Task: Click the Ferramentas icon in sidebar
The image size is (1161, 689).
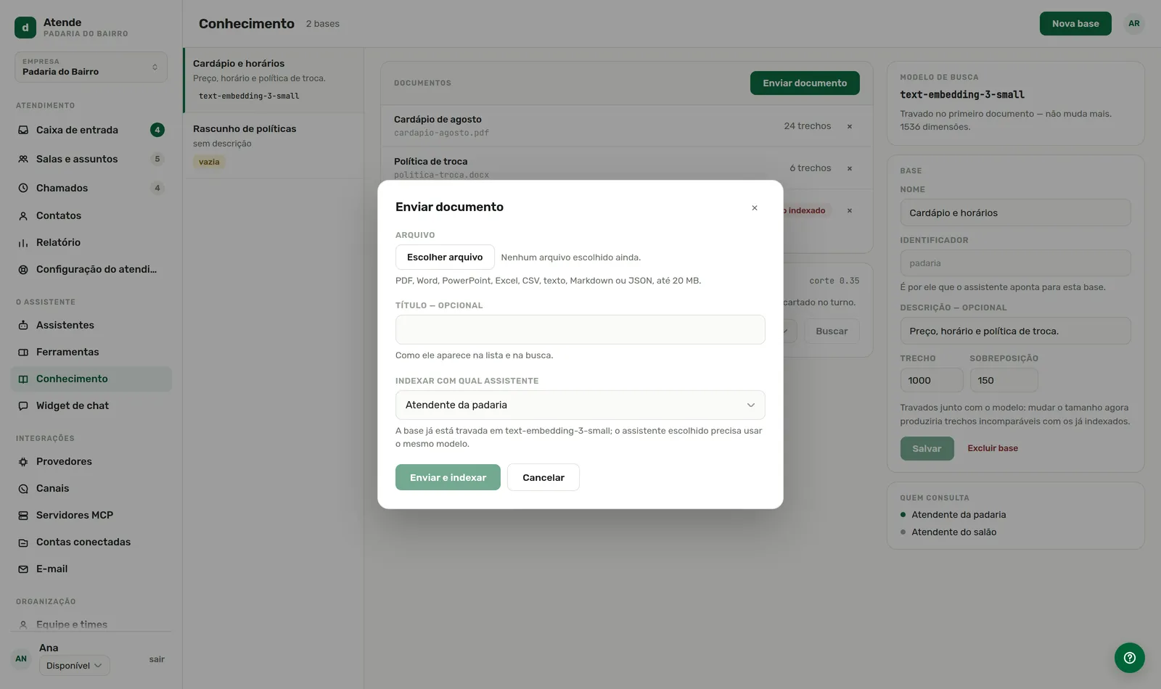Action: pos(23,352)
